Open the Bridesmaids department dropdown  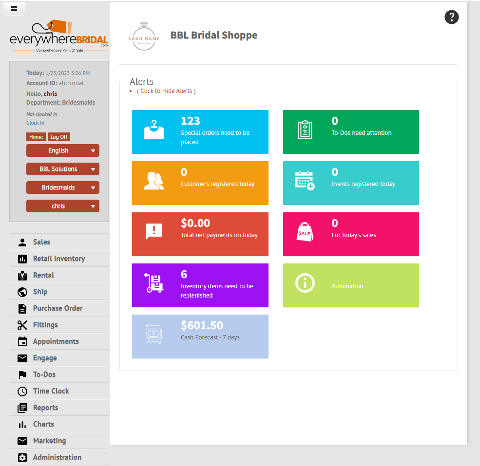click(63, 187)
